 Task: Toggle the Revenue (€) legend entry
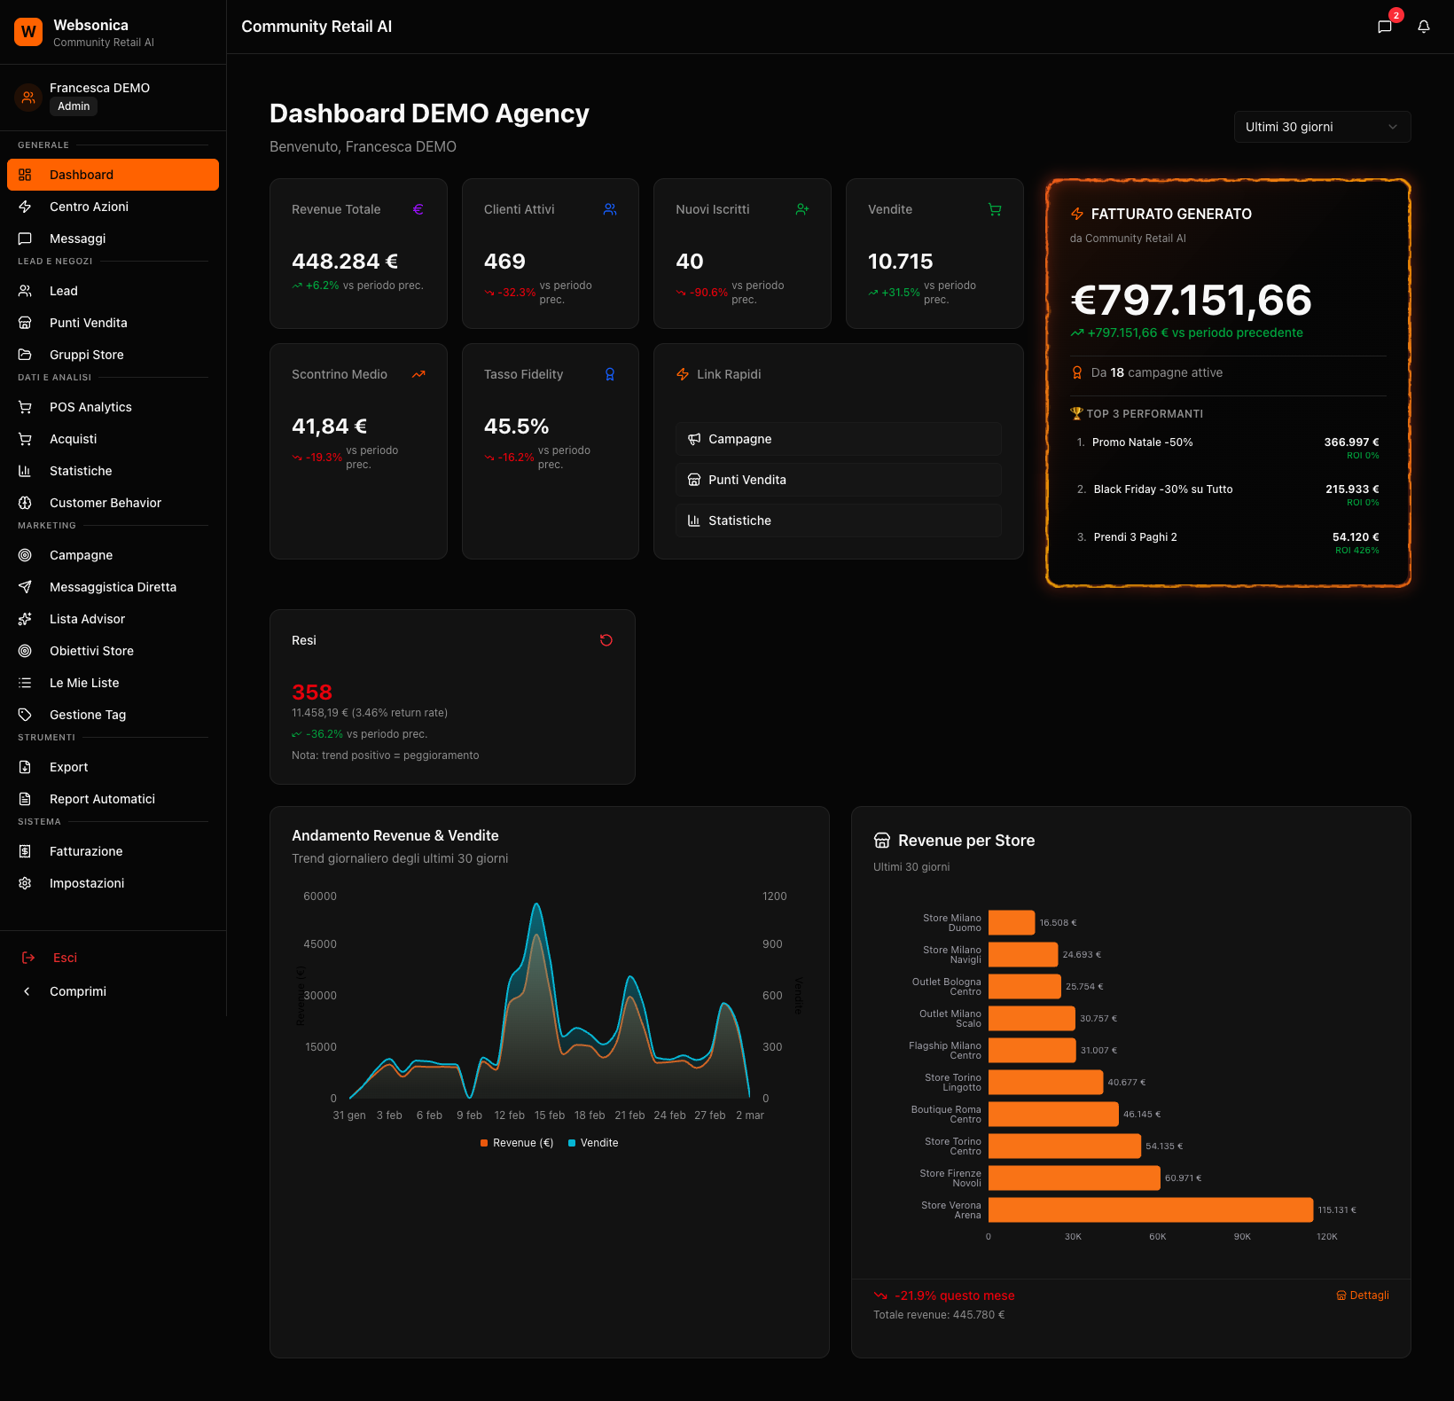tap(516, 1143)
